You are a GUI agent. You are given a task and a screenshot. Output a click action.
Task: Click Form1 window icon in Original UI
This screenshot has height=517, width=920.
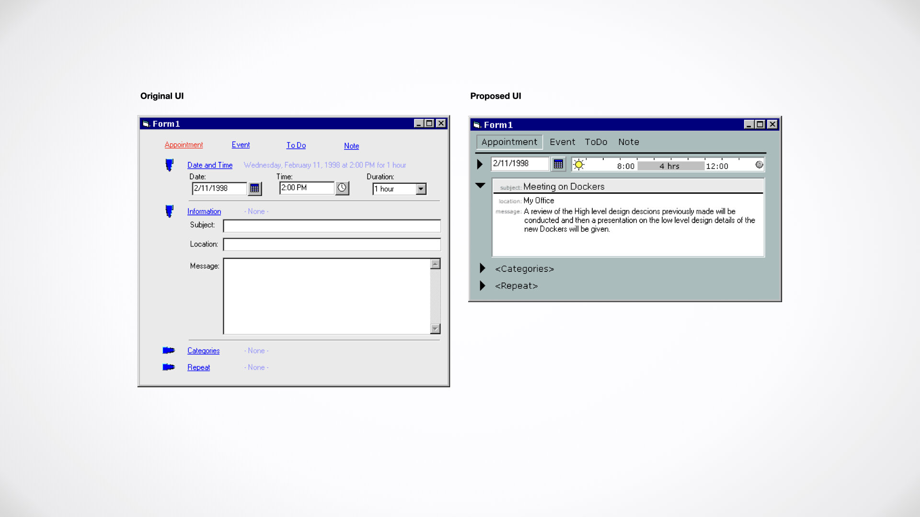coord(146,124)
